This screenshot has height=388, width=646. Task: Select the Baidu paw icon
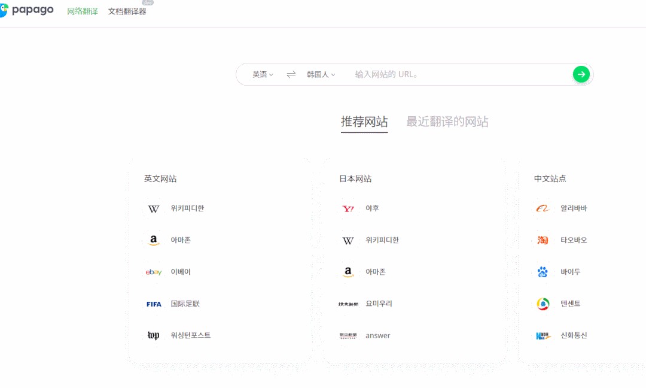pos(543,272)
